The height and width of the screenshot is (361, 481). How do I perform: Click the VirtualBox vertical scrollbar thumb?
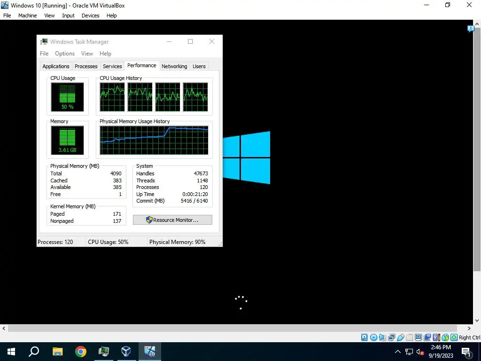(477, 149)
